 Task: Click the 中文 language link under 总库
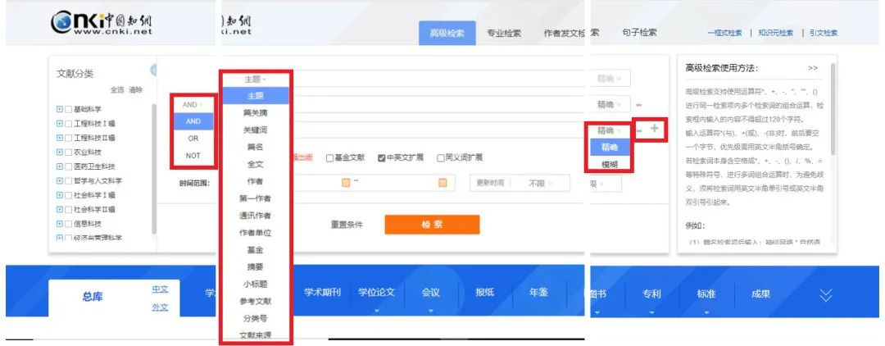tap(161, 289)
